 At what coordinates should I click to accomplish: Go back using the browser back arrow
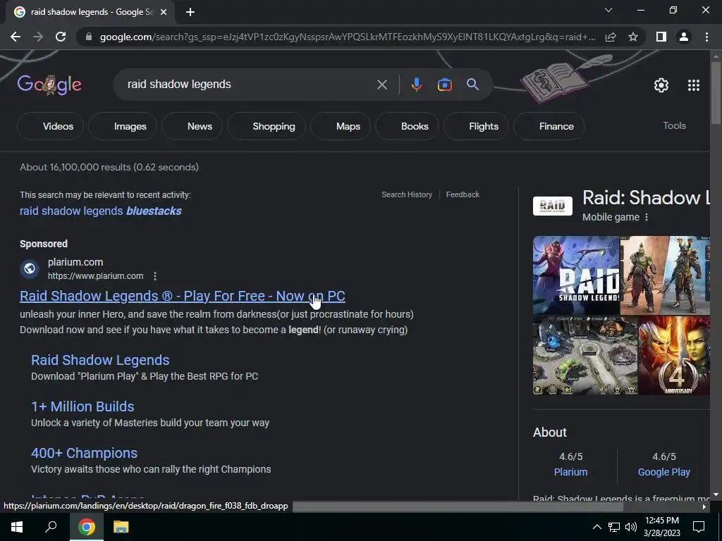(16, 37)
